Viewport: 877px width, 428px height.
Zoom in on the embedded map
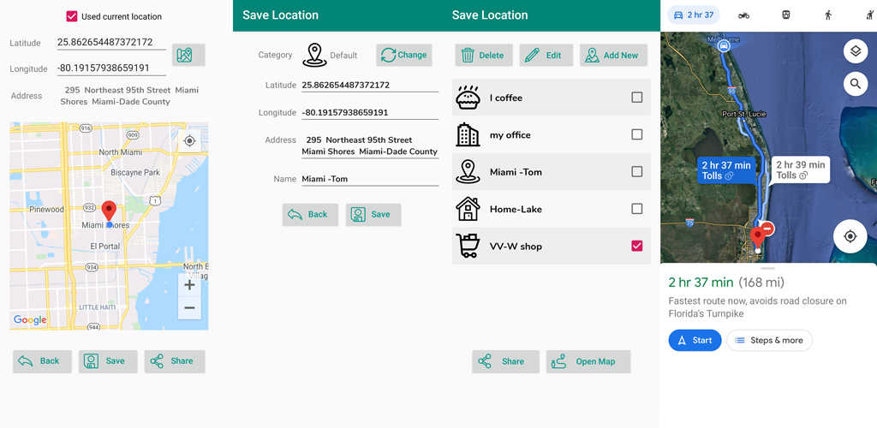coord(189,285)
